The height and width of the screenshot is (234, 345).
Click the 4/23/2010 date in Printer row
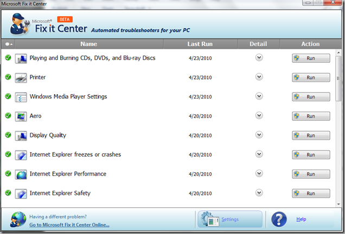point(200,77)
